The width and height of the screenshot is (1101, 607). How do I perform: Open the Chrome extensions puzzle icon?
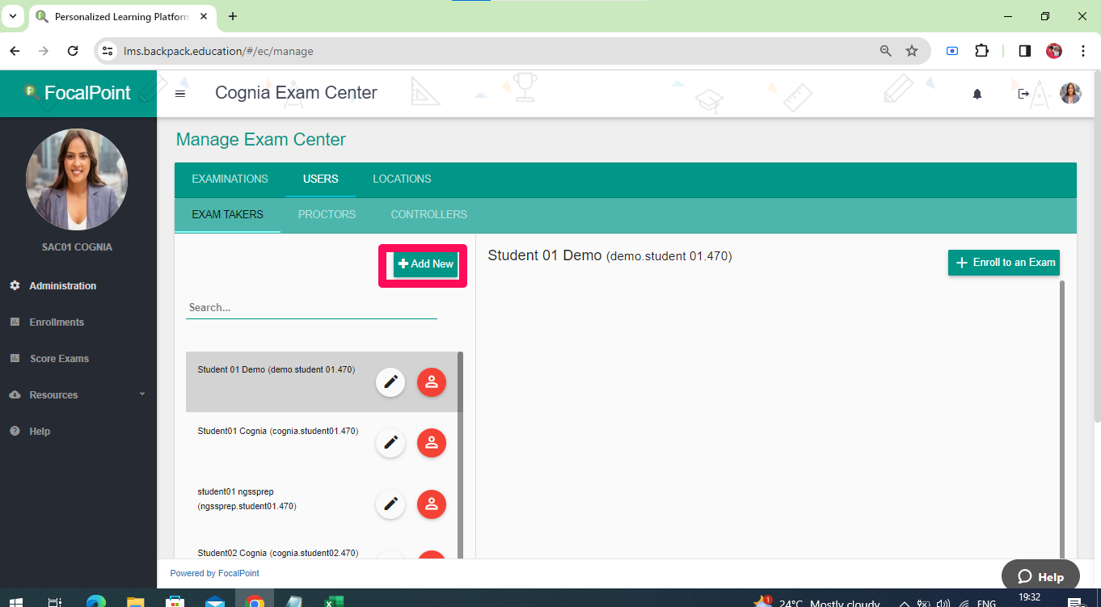981,51
